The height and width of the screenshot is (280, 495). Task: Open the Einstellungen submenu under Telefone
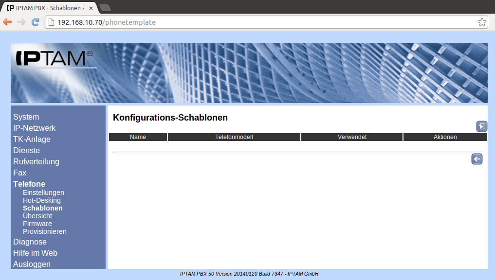43,192
